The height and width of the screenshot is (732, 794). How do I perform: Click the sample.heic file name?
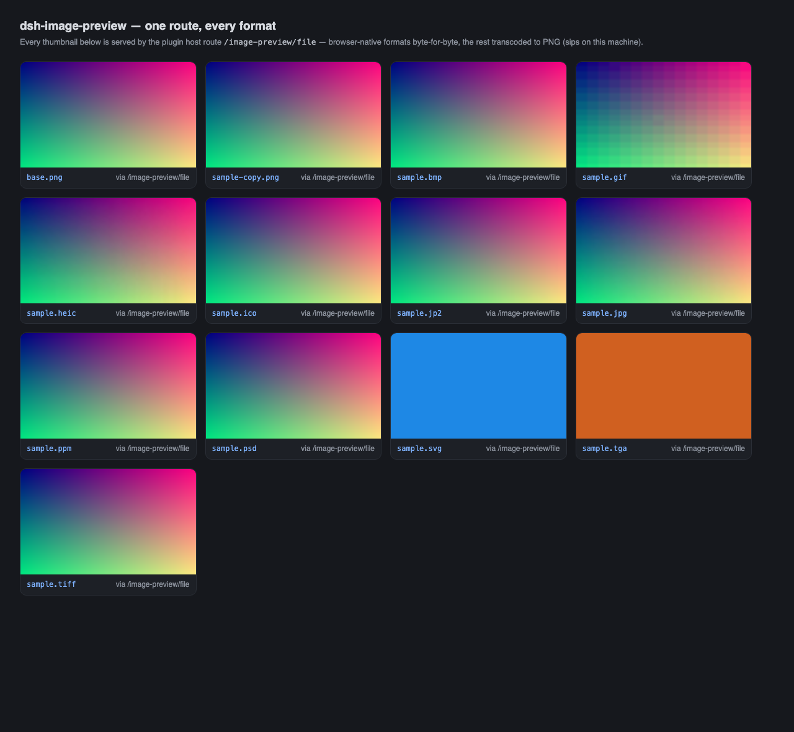tap(51, 313)
